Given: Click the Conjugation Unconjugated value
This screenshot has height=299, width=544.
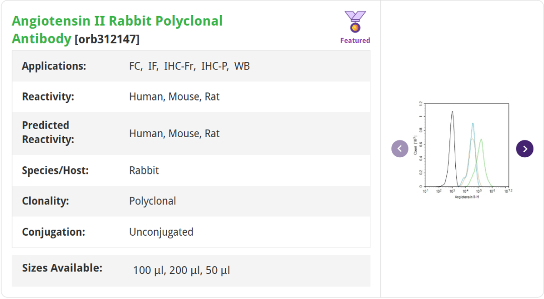Looking at the screenshot, I should (161, 232).
